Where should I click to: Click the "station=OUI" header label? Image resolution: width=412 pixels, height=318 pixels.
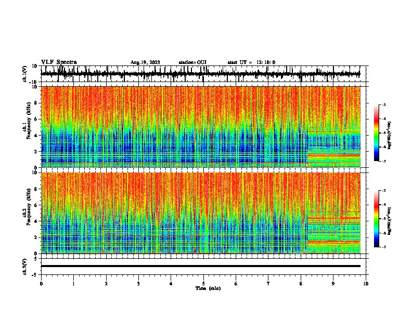192,62
